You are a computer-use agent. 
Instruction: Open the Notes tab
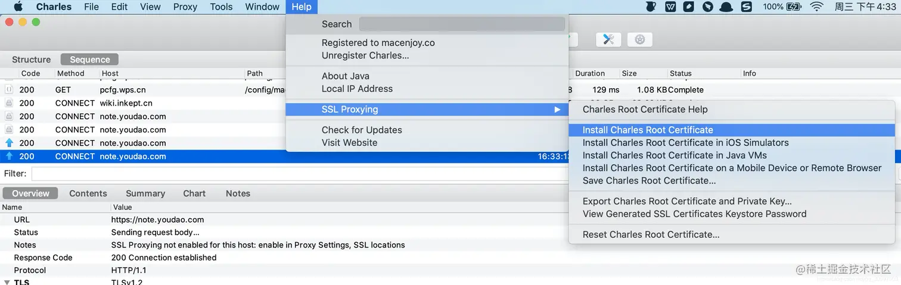[238, 193]
